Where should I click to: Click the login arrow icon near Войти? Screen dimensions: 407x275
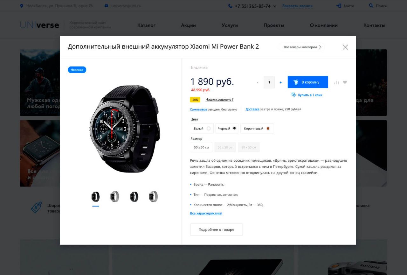(x=339, y=6)
